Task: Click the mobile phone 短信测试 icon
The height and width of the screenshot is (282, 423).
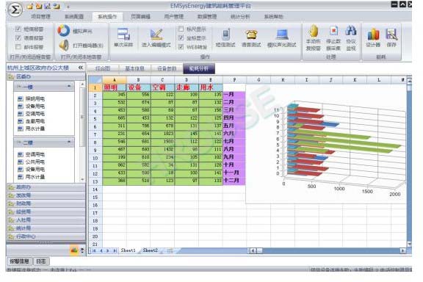Action: pyautogui.click(x=225, y=35)
